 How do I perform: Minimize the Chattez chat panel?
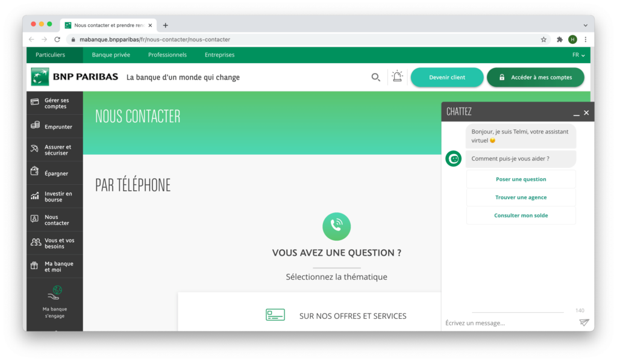[576, 113]
